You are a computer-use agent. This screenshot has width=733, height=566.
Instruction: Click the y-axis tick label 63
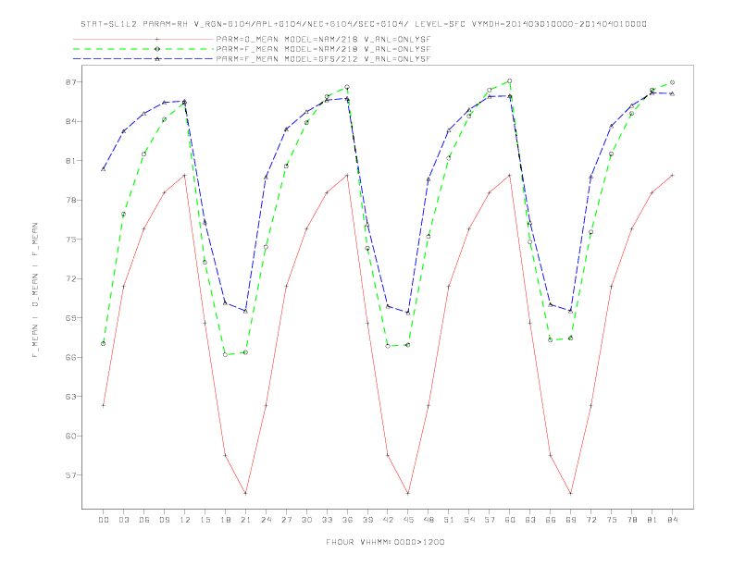click(71, 397)
